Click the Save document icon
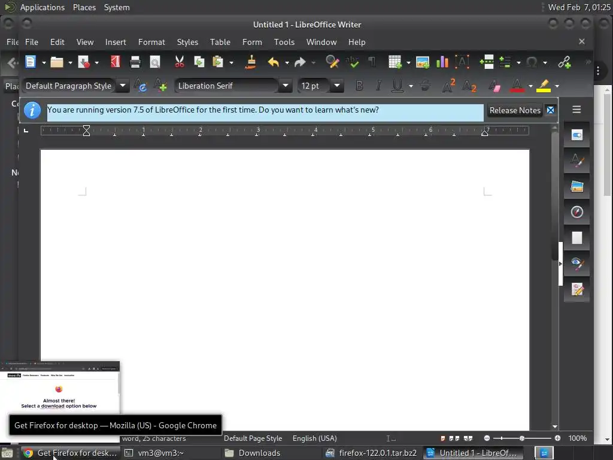This screenshot has height=460, width=613. (84, 62)
